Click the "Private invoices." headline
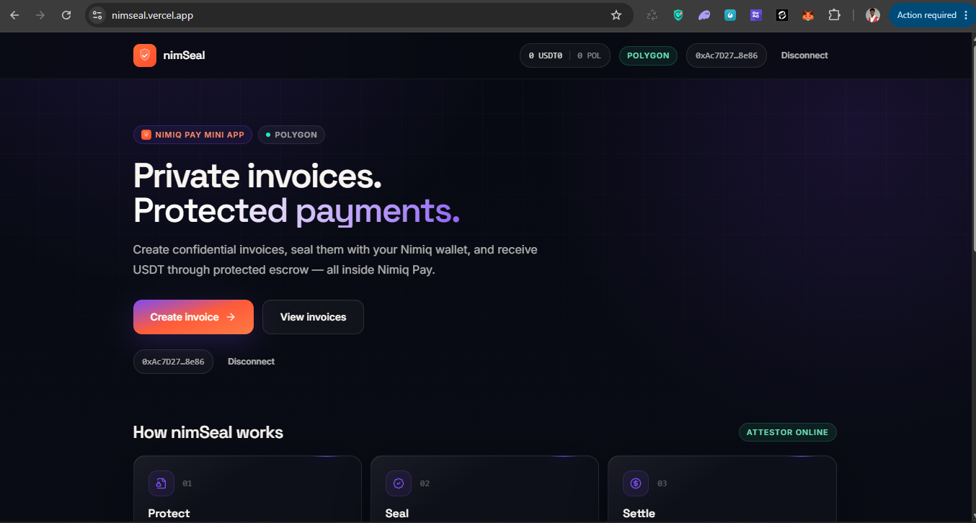Viewport: 976px width, 523px height. click(257, 176)
